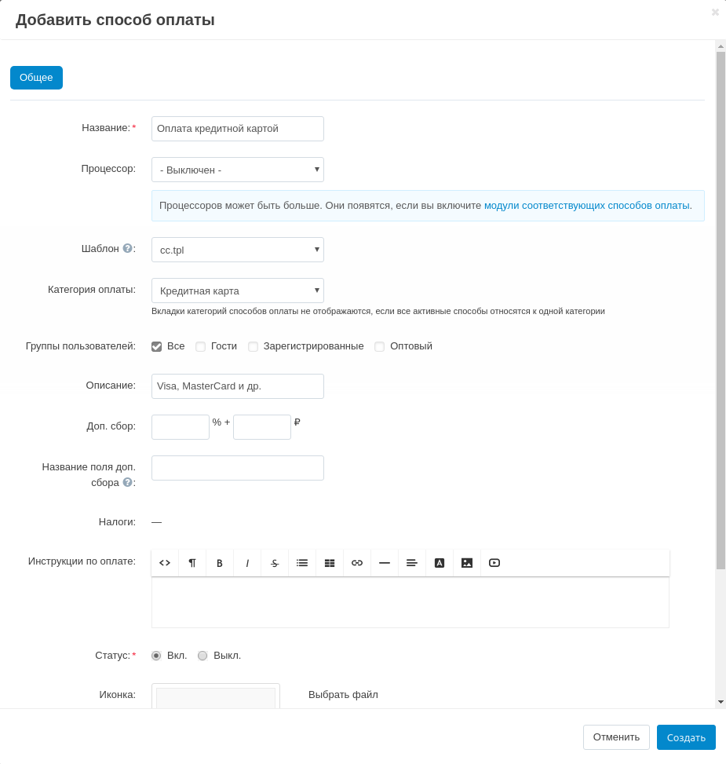Click the HTML source code icon in editor

165,563
